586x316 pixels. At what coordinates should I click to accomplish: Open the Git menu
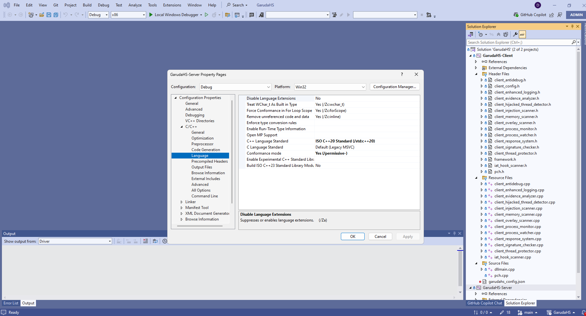[x=56, y=5]
